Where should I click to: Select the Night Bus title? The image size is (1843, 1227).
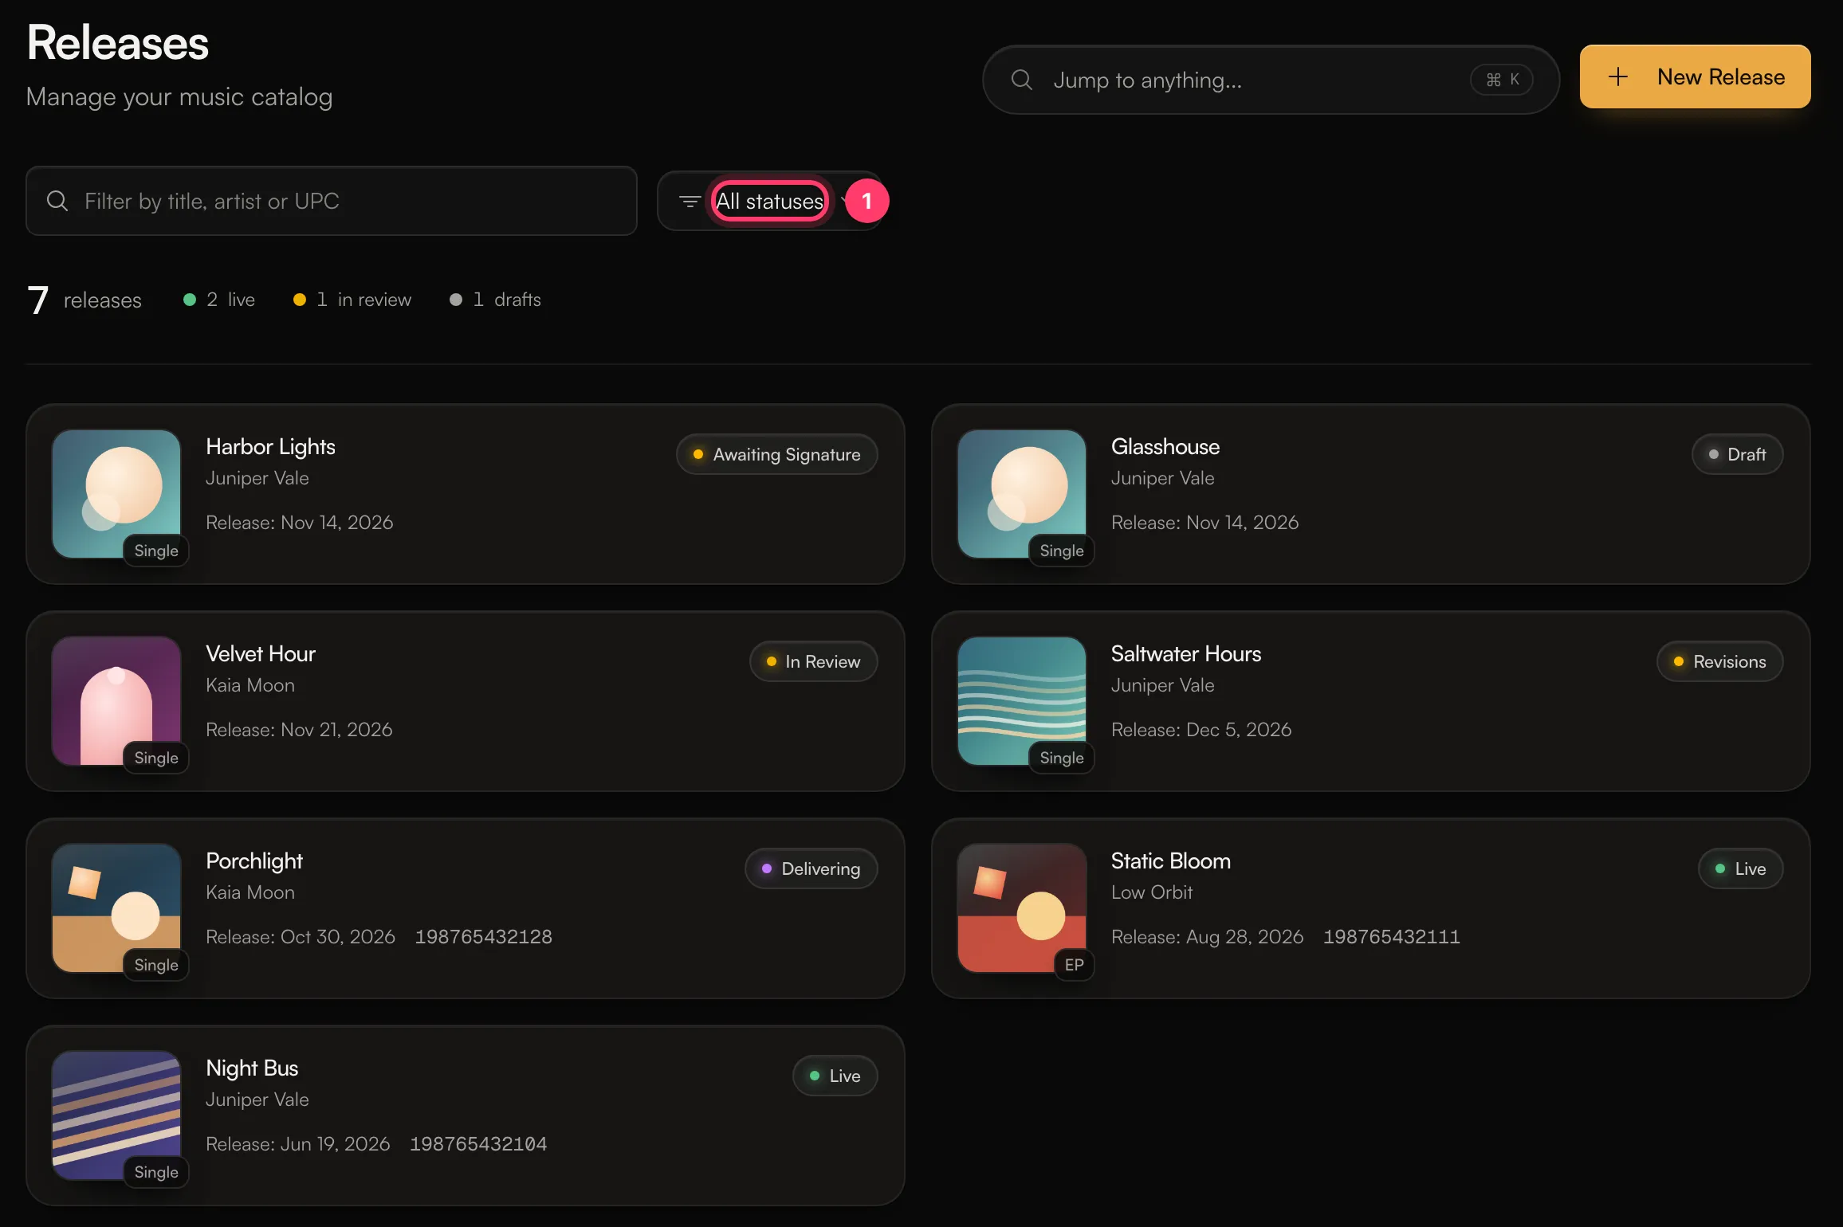(252, 1068)
